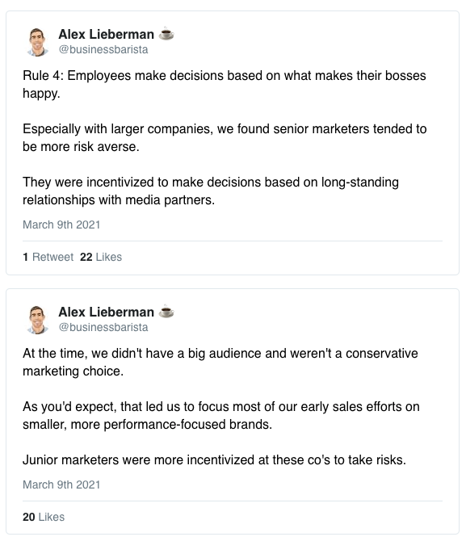This screenshot has width=466, height=541.
Task: Select the Rule 4 tweet text
Action: 225,137
